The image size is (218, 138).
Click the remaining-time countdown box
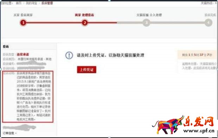point(197,55)
